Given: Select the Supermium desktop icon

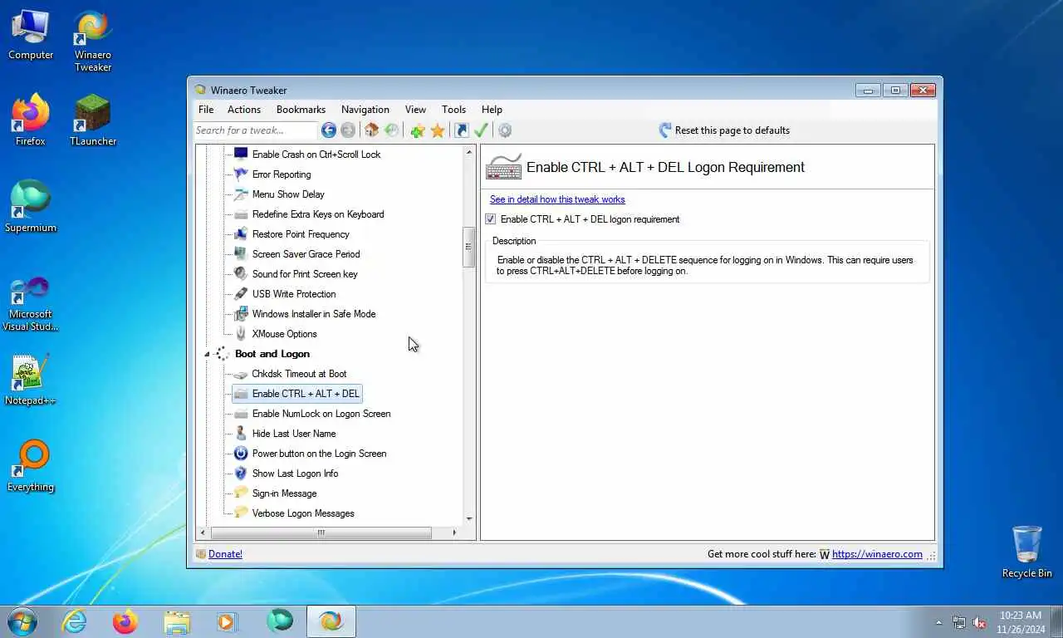Looking at the screenshot, I should [x=31, y=207].
